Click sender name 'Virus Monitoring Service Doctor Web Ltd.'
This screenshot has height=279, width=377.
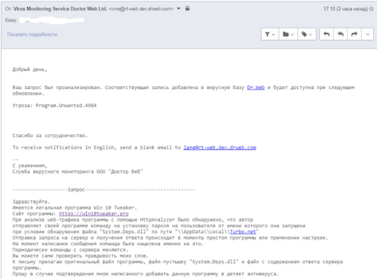pos(60,9)
